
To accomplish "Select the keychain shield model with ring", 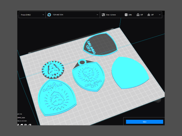I will pos(88,76).
